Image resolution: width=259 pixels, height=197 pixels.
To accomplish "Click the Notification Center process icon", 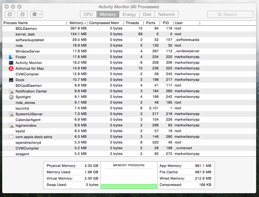I will 11,91.
